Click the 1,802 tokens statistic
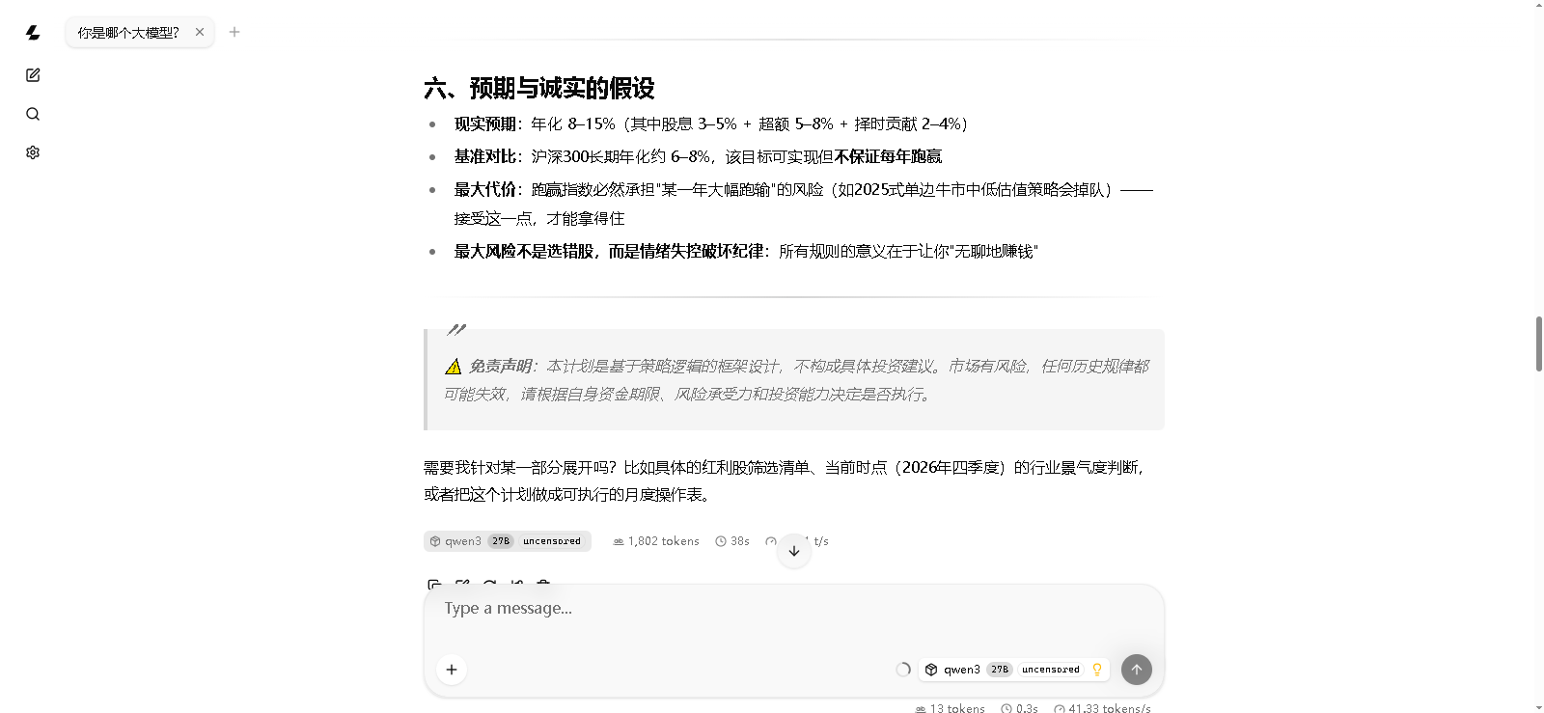This screenshot has width=1544, height=713. point(656,541)
